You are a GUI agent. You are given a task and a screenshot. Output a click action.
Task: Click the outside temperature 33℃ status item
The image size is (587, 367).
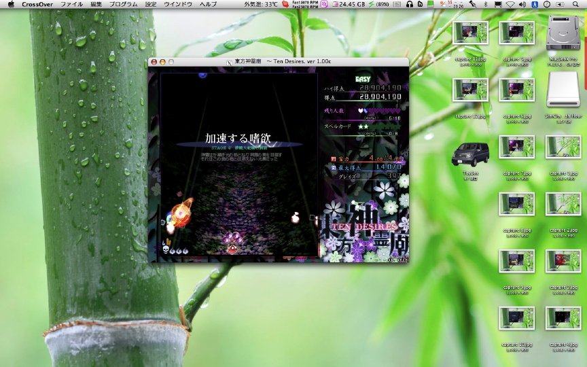pos(261,4)
